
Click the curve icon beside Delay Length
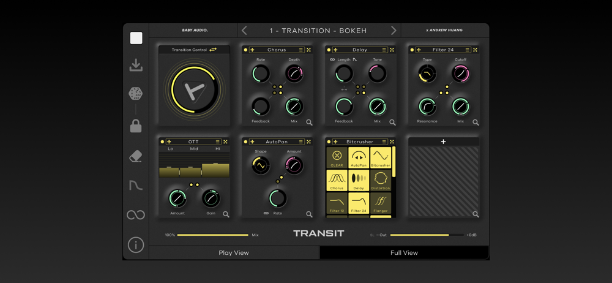(x=355, y=60)
